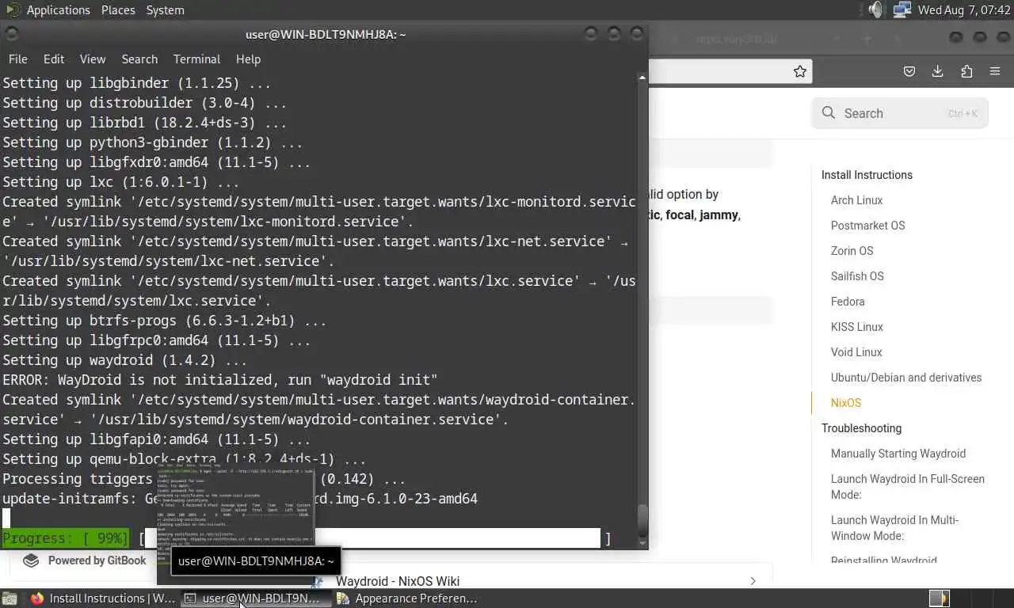Open the Places menu
The image size is (1014, 608).
[x=118, y=10]
